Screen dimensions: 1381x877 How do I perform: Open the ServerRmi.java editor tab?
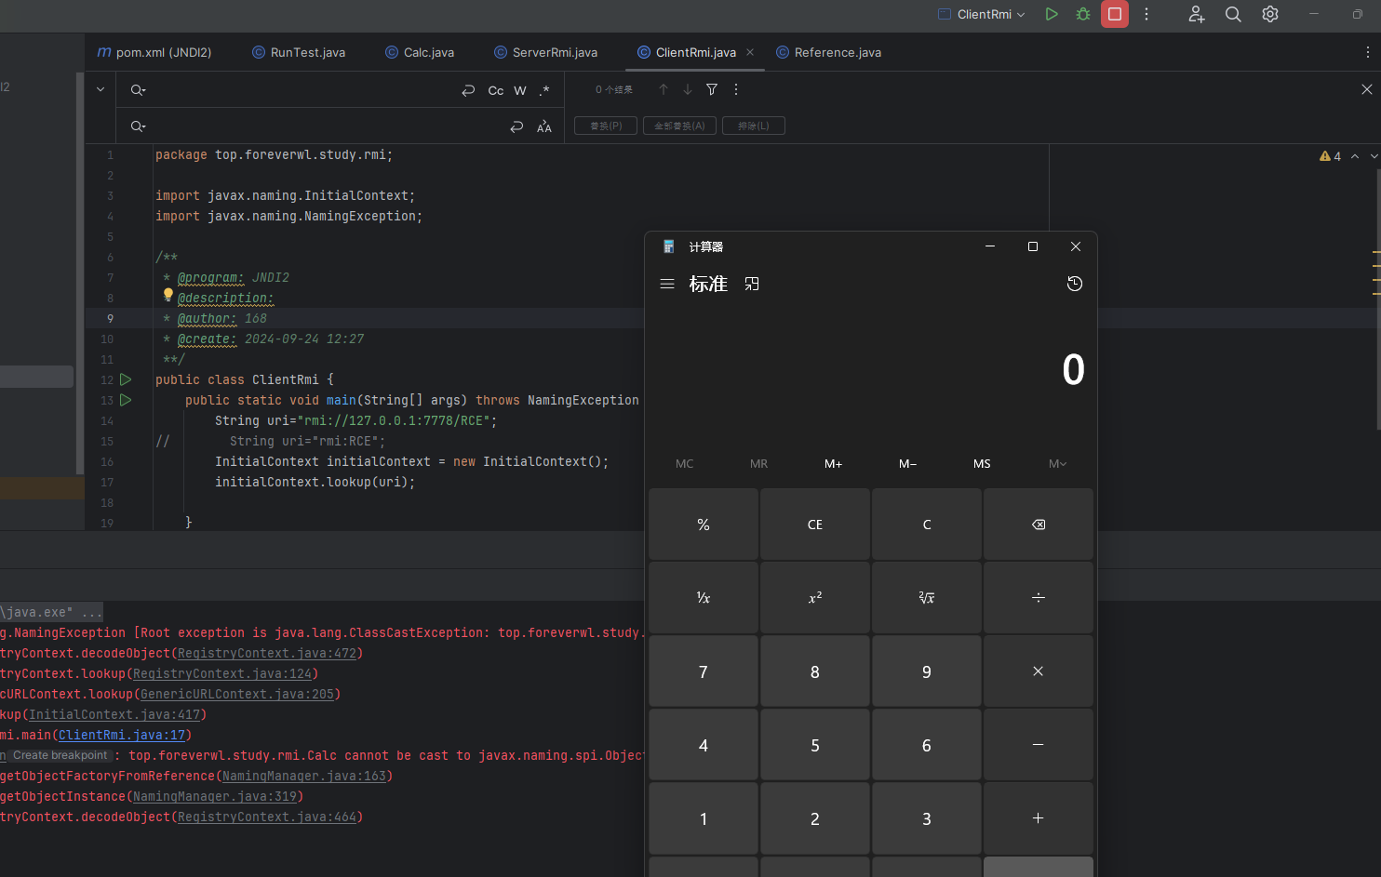pyautogui.click(x=546, y=52)
